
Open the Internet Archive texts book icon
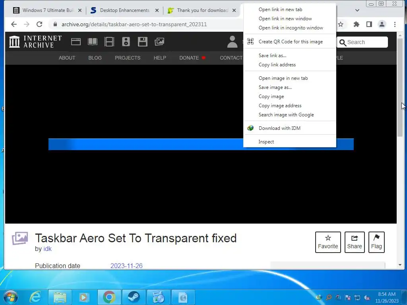click(x=92, y=42)
